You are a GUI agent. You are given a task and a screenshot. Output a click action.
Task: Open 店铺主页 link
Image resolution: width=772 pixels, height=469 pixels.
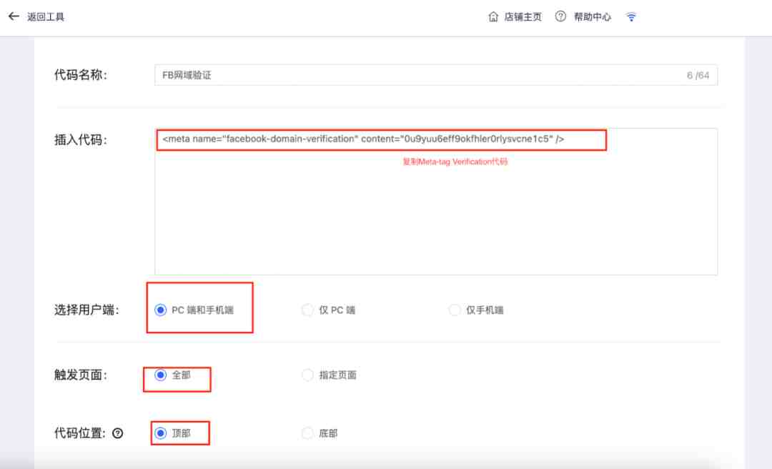[523, 16]
